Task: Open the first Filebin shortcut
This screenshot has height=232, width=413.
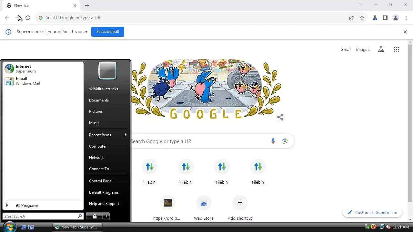Action: 149,172
